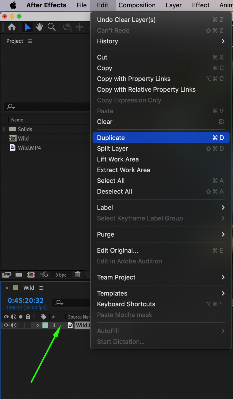
Task: Click the Home icon in the toolbar
Action: pyautogui.click(x=11, y=27)
